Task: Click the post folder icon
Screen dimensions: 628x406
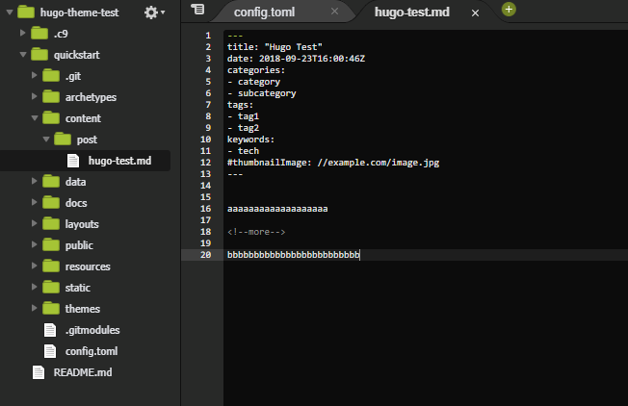Action: click(63, 140)
